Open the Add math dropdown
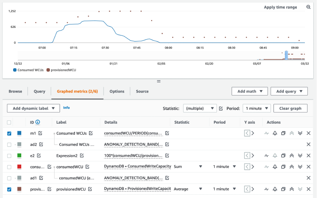This screenshot has width=317, height=198. [249, 91]
